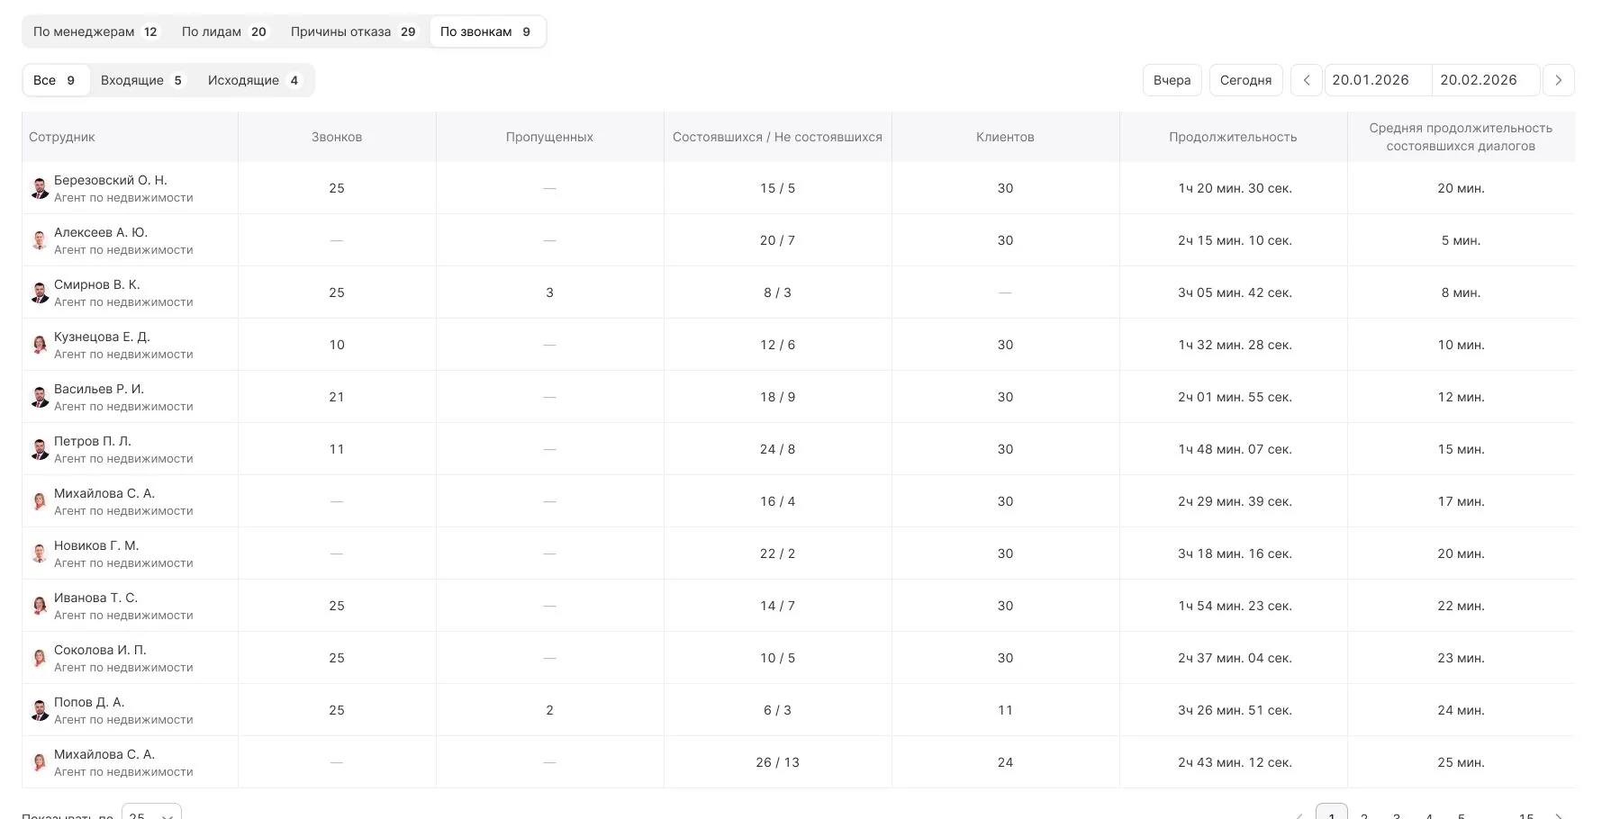Click Средняя продолжительность состоявшихся диалогов header
1611x819 pixels.
point(1461,137)
